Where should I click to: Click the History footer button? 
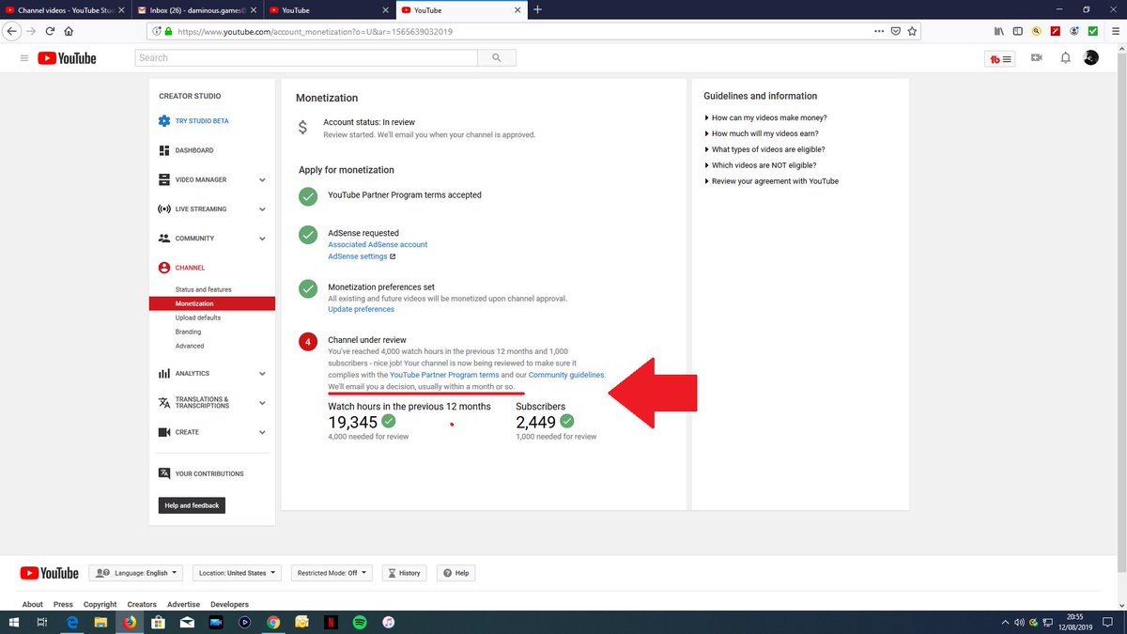[404, 573]
